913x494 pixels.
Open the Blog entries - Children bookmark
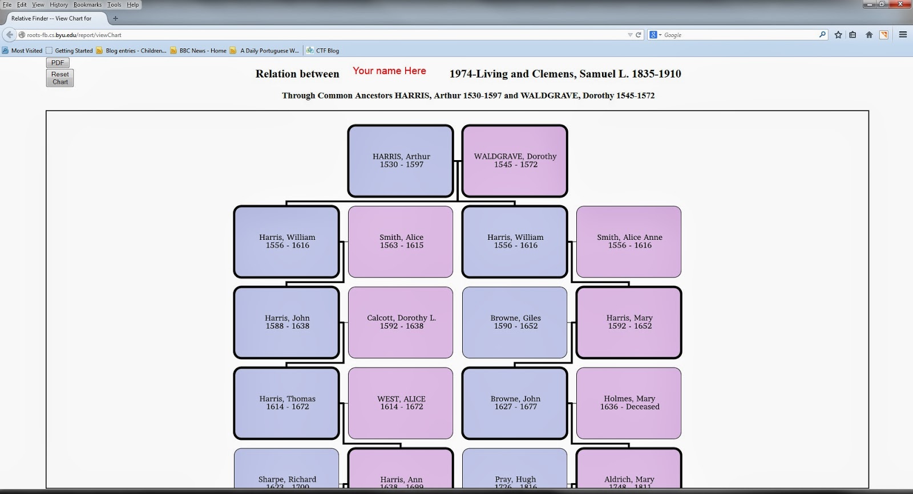click(131, 50)
